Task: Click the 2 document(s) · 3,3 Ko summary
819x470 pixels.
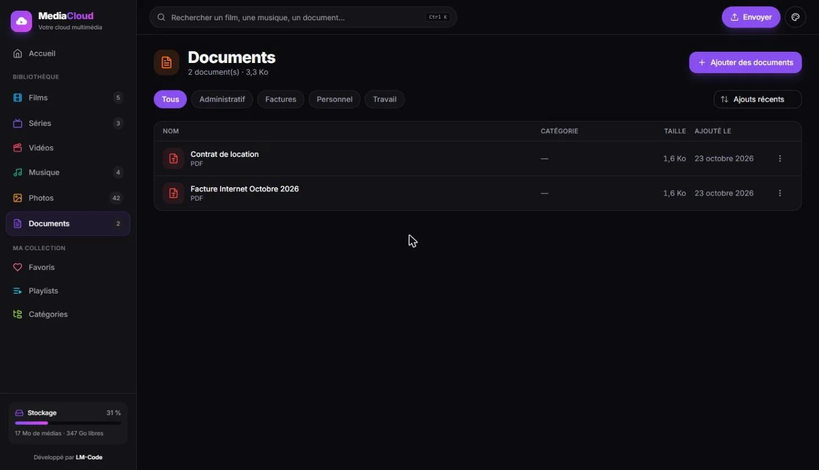Action: 228,72
